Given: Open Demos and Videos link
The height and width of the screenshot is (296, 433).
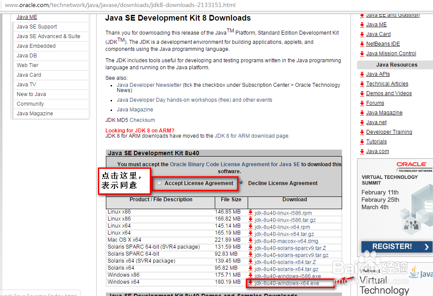Looking at the screenshot, I should coord(389,93).
